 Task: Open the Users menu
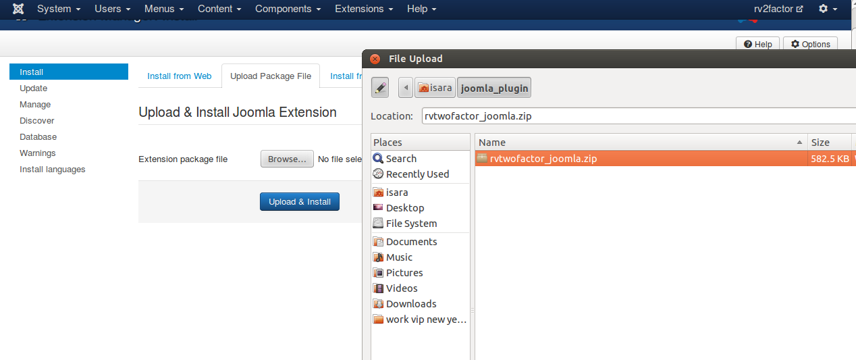point(112,9)
